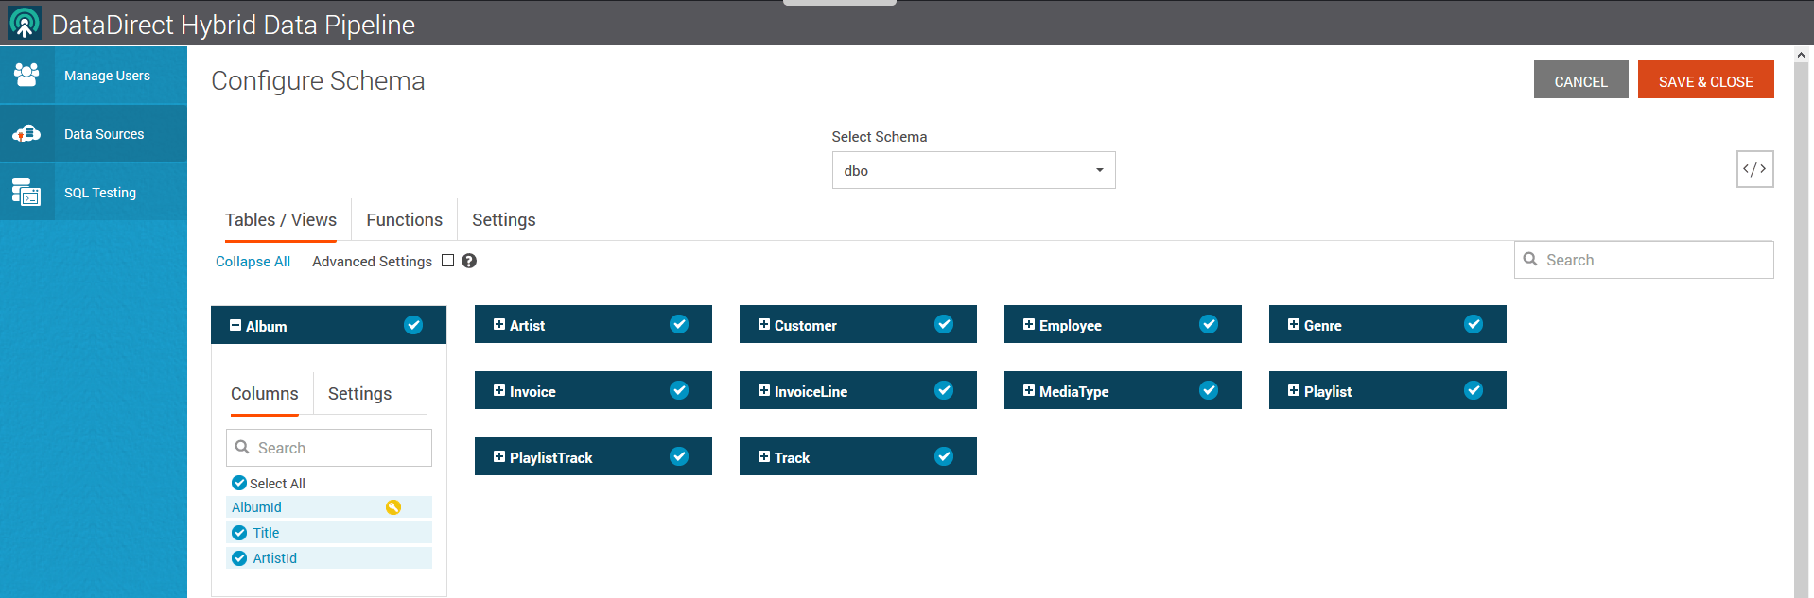The image size is (1814, 598).
Task: Click the Title column name
Action: (x=266, y=533)
